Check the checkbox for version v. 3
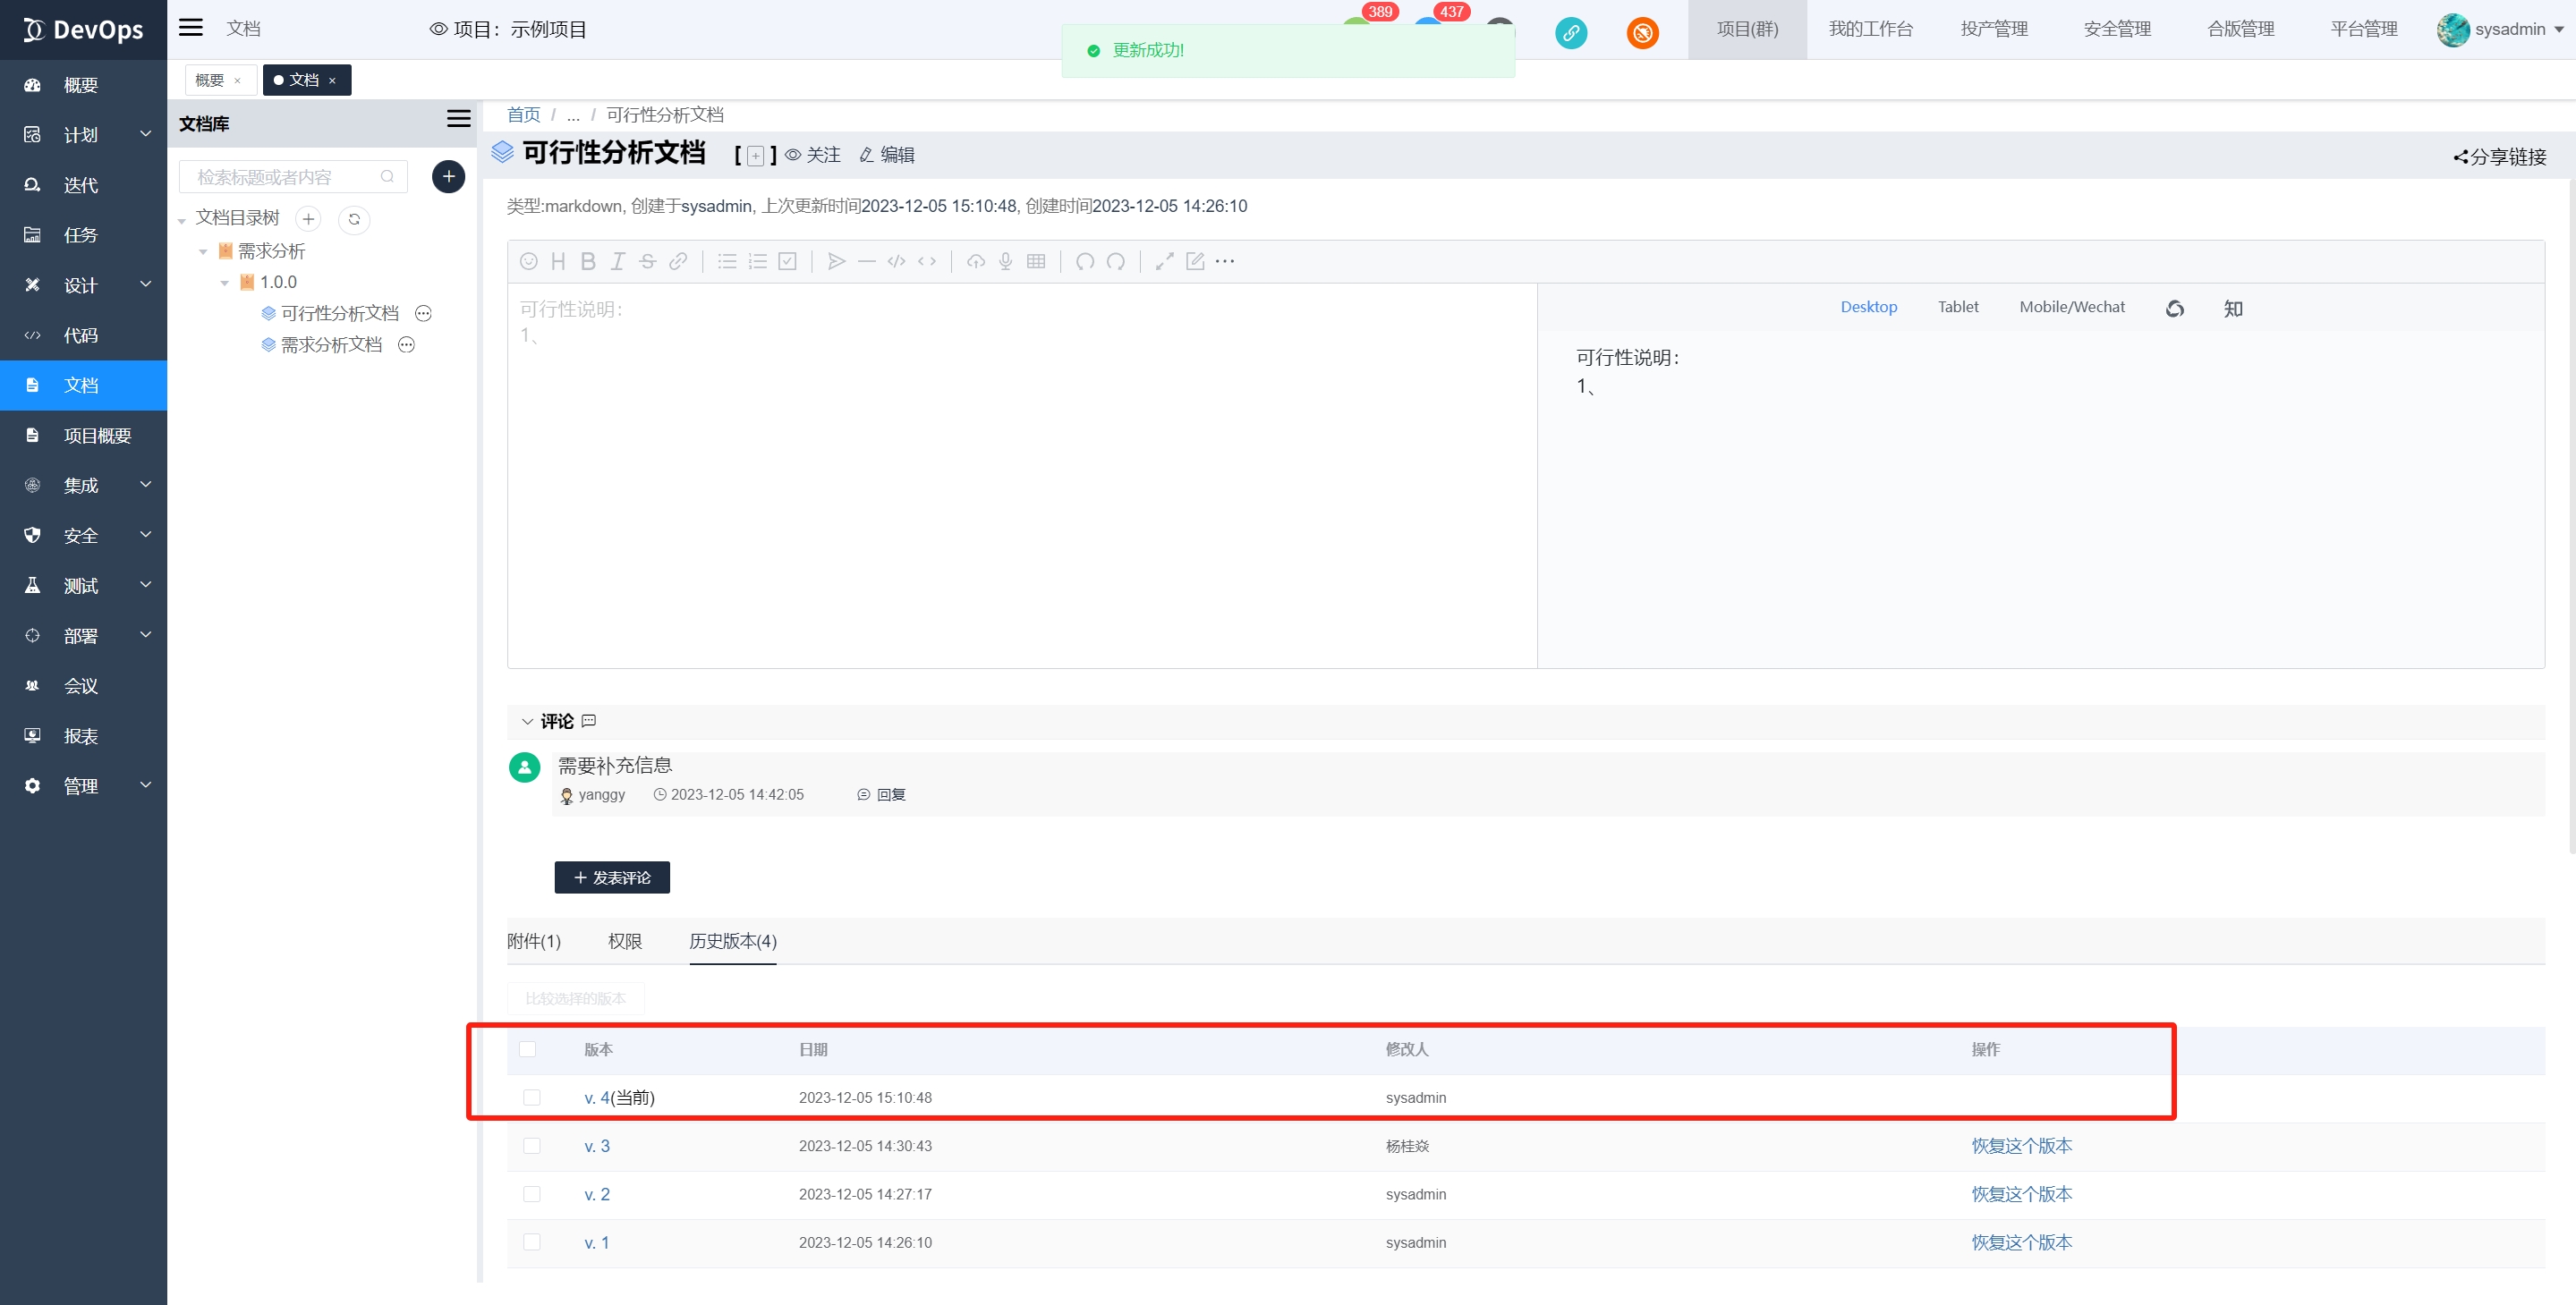The width and height of the screenshot is (2576, 1305). coord(532,1146)
